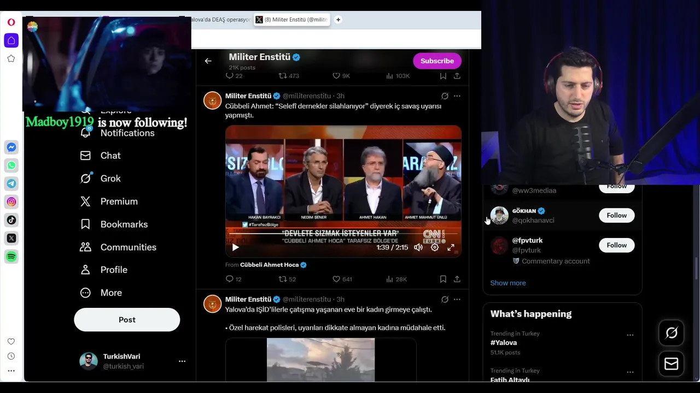Open Profile in the X menu

click(x=104, y=270)
